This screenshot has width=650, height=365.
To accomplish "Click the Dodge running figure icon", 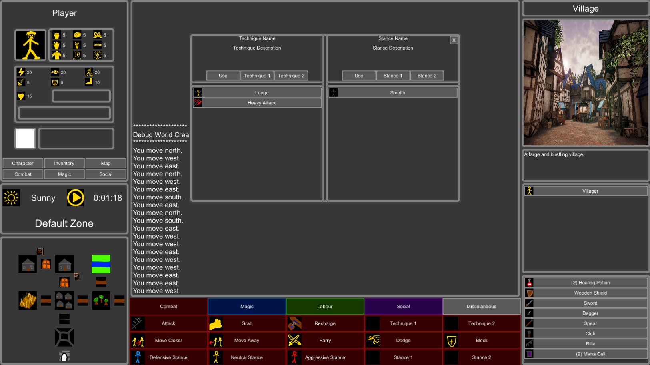I will coord(373,340).
